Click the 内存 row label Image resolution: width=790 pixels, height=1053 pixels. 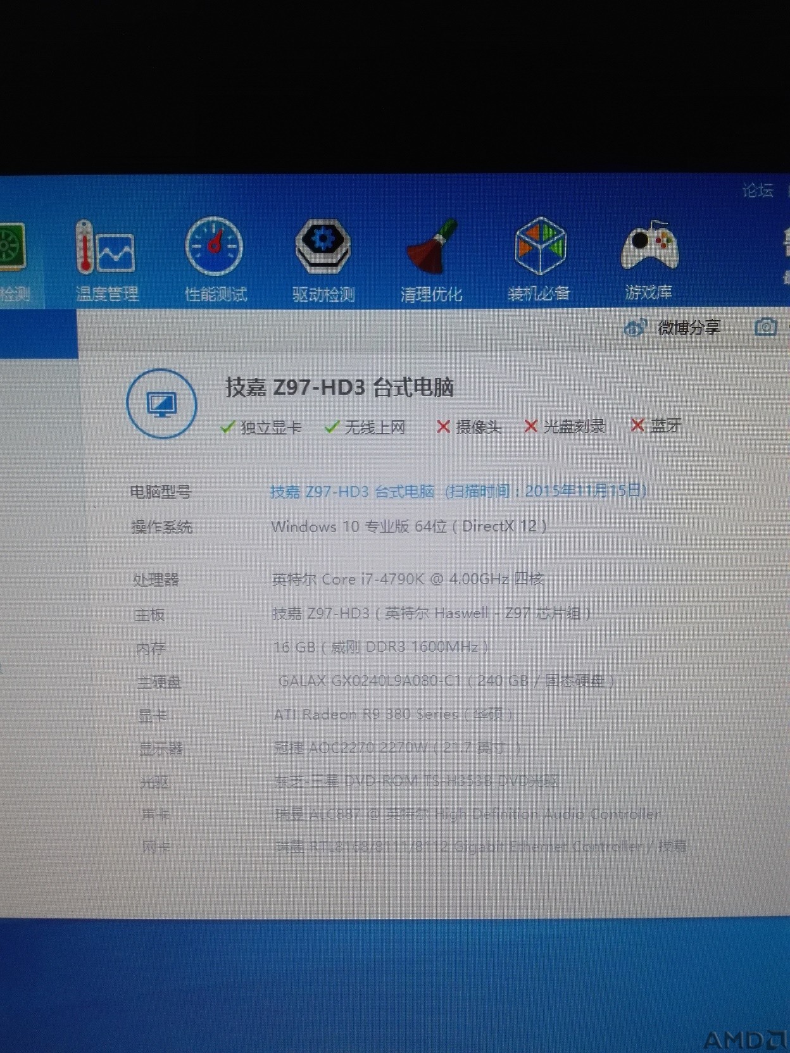pyautogui.click(x=151, y=648)
